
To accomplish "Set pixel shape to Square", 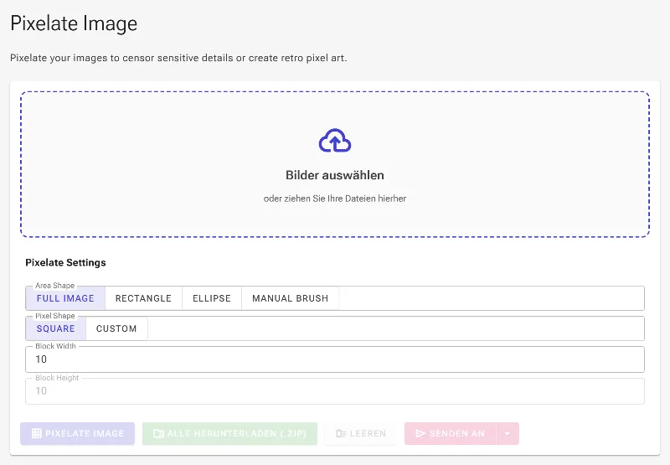I will (x=55, y=328).
